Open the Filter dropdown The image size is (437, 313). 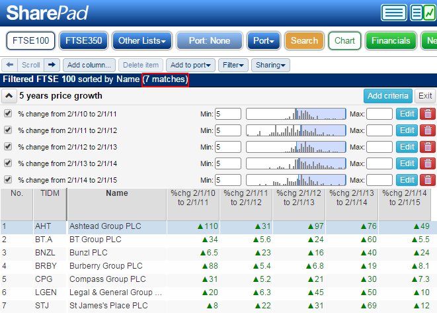click(233, 65)
